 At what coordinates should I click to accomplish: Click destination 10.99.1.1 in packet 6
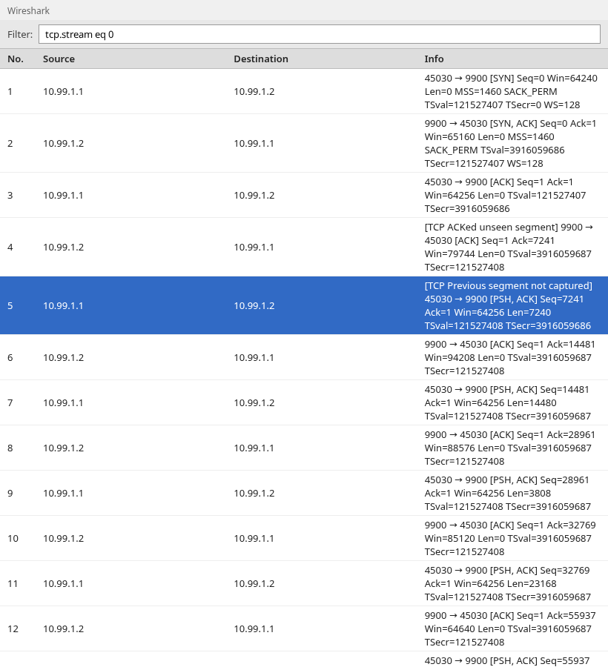pyautogui.click(x=254, y=357)
